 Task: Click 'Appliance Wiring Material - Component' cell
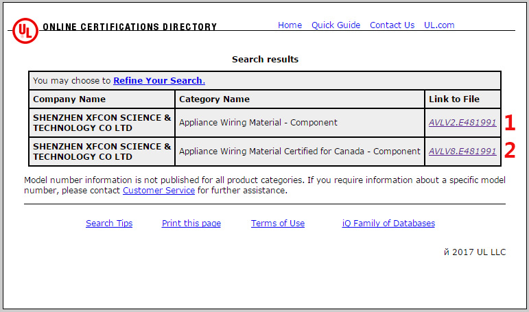click(300, 123)
